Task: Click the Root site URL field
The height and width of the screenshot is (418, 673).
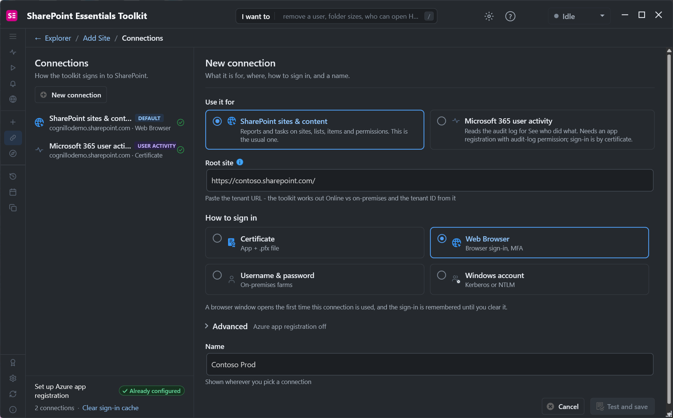Action: click(x=430, y=181)
